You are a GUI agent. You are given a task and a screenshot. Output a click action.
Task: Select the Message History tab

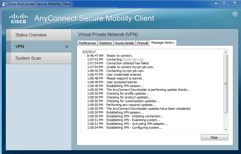[163, 43]
